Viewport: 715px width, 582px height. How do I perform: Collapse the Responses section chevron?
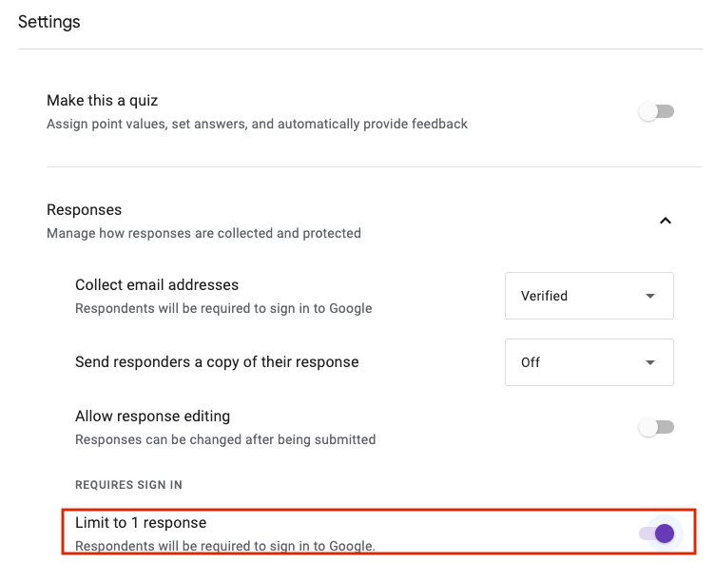pyautogui.click(x=666, y=221)
